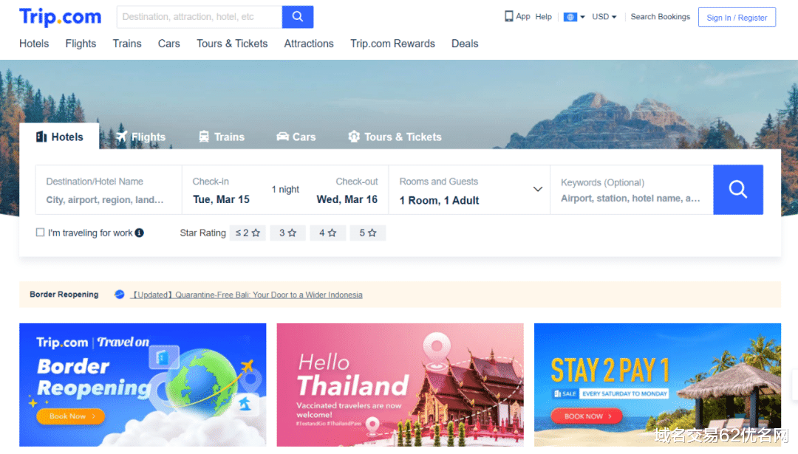
Task: Click the Trip.com logo
Action: pyautogui.click(x=60, y=17)
